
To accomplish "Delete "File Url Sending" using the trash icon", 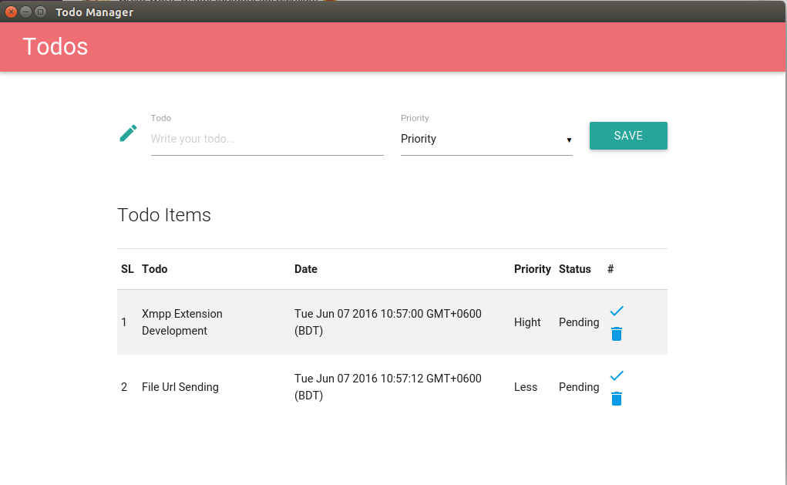I will [x=616, y=399].
